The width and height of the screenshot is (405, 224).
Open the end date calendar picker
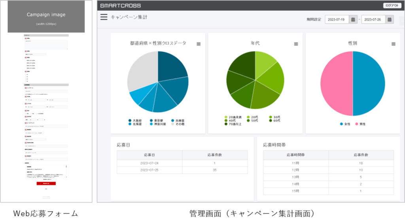click(x=390, y=19)
